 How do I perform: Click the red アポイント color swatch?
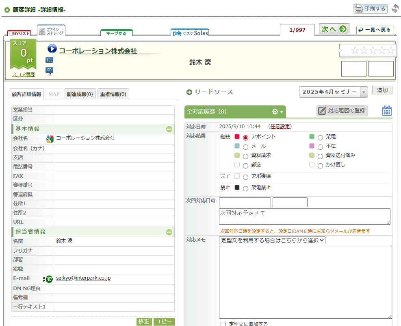coord(237,137)
